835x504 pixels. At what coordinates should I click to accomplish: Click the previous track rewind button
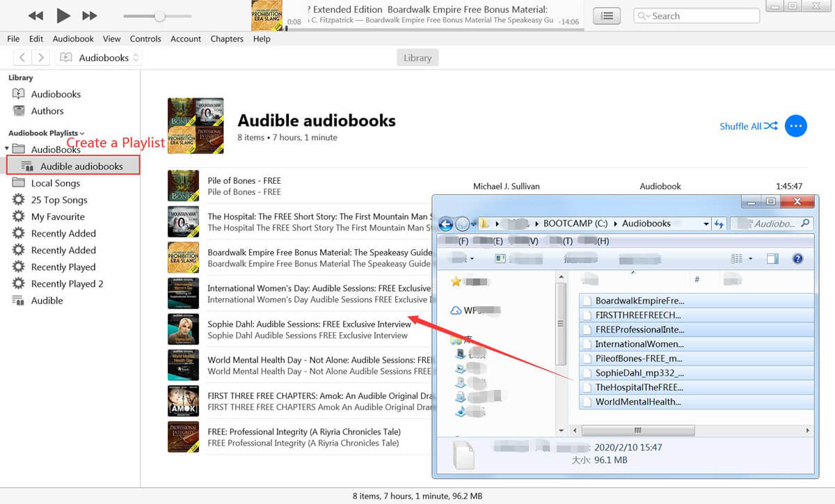(x=35, y=15)
